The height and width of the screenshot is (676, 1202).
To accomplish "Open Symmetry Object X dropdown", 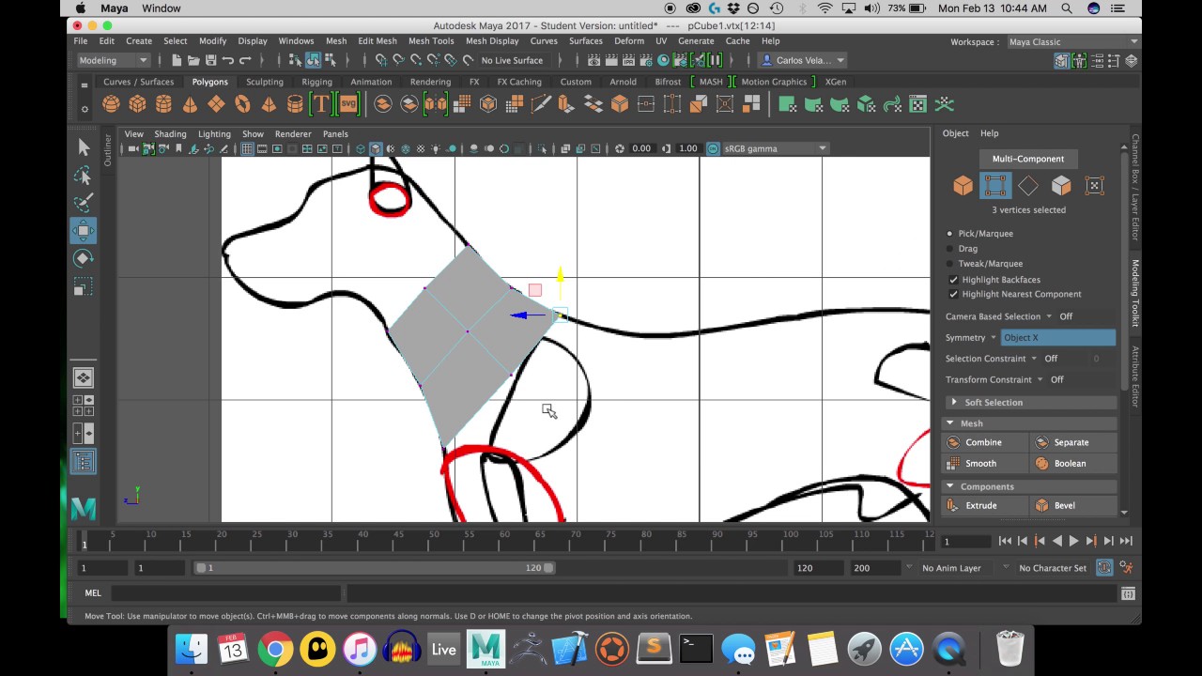I will click(x=1057, y=338).
